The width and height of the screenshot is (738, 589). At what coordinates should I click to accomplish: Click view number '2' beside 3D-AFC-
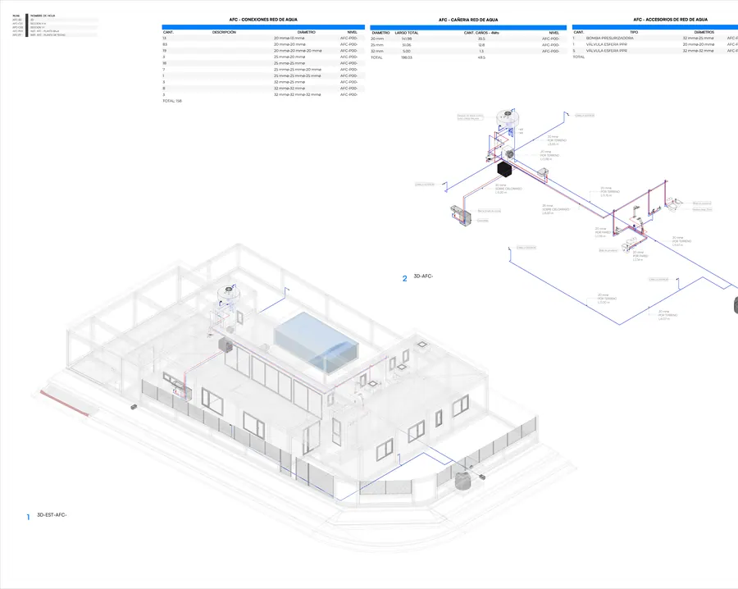404,279
